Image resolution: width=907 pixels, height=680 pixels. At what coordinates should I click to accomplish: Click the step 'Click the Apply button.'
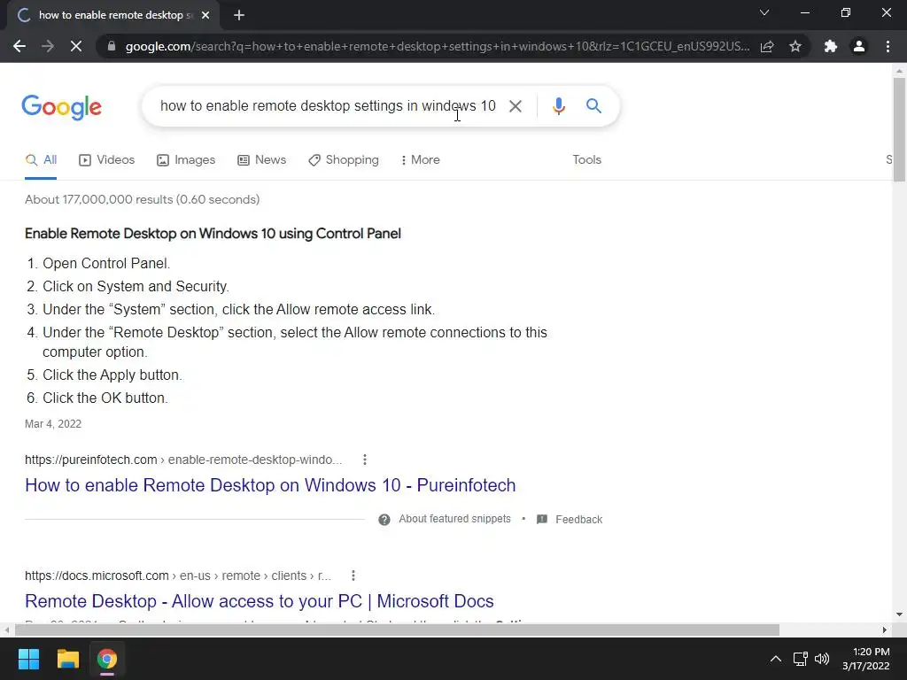click(112, 375)
